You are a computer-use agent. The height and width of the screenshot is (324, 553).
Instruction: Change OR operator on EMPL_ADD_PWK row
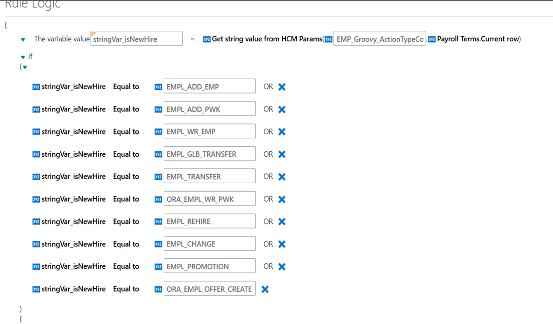[x=268, y=109]
